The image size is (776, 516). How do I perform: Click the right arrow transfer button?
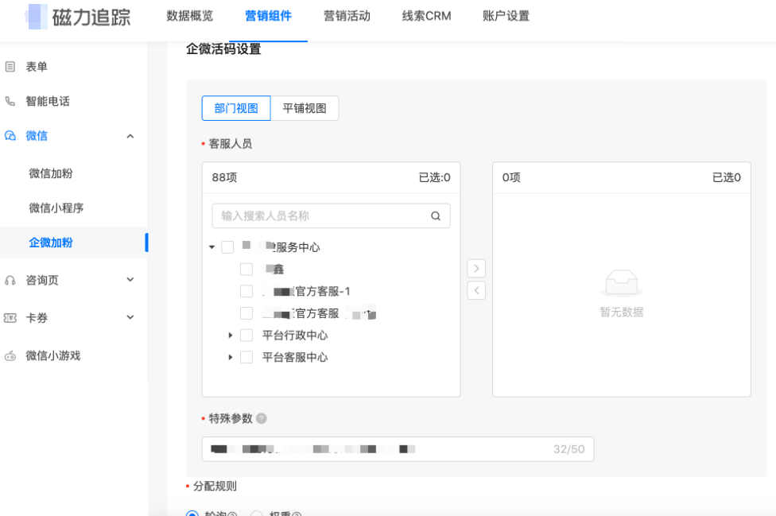click(x=475, y=269)
